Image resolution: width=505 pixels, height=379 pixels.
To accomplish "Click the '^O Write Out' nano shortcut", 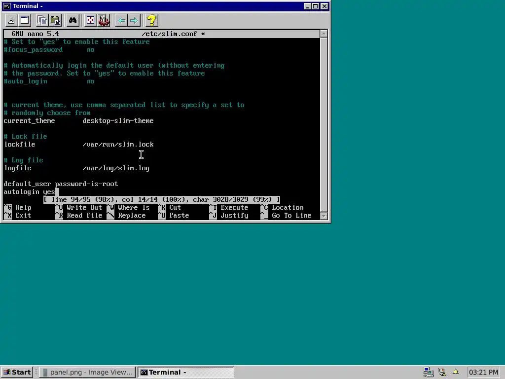I will click(79, 208).
